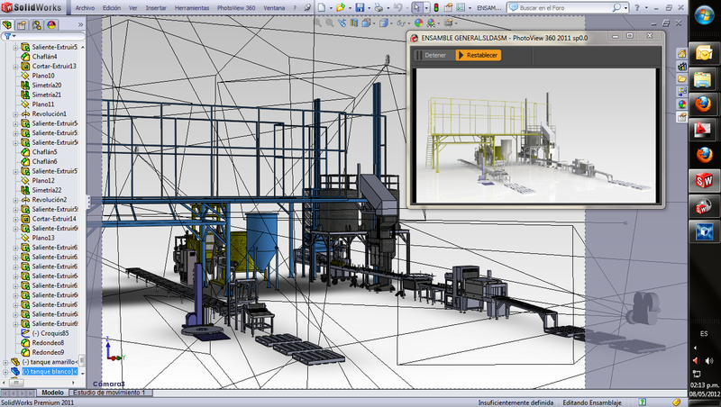Click the Print toolbar icon

pyautogui.click(x=380, y=7)
